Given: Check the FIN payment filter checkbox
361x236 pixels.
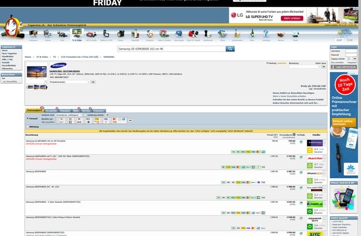Looking at the screenshot, I should click(111, 122).
